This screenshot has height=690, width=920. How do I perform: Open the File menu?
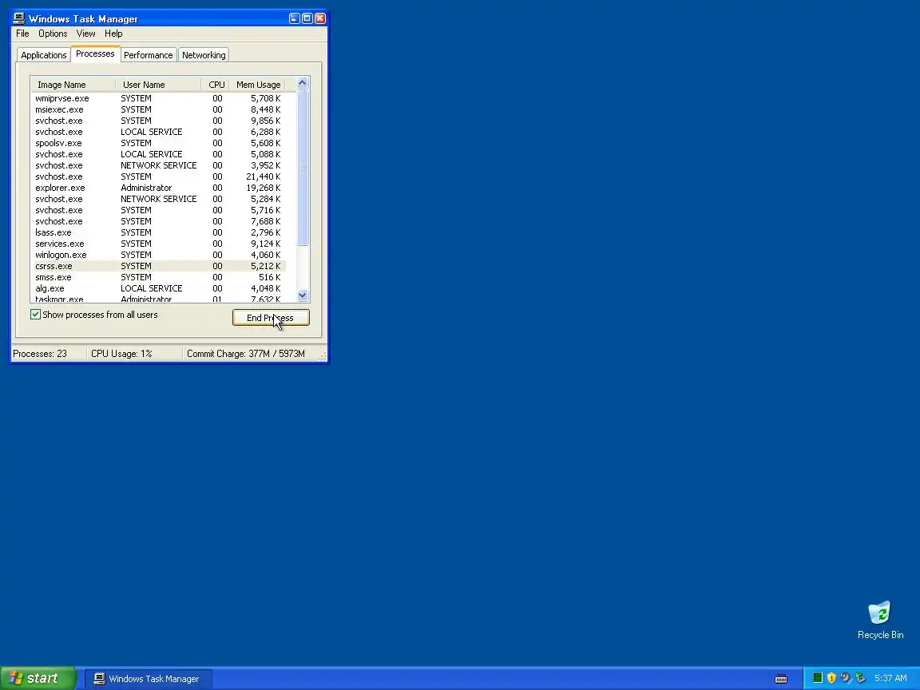pyautogui.click(x=22, y=34)
